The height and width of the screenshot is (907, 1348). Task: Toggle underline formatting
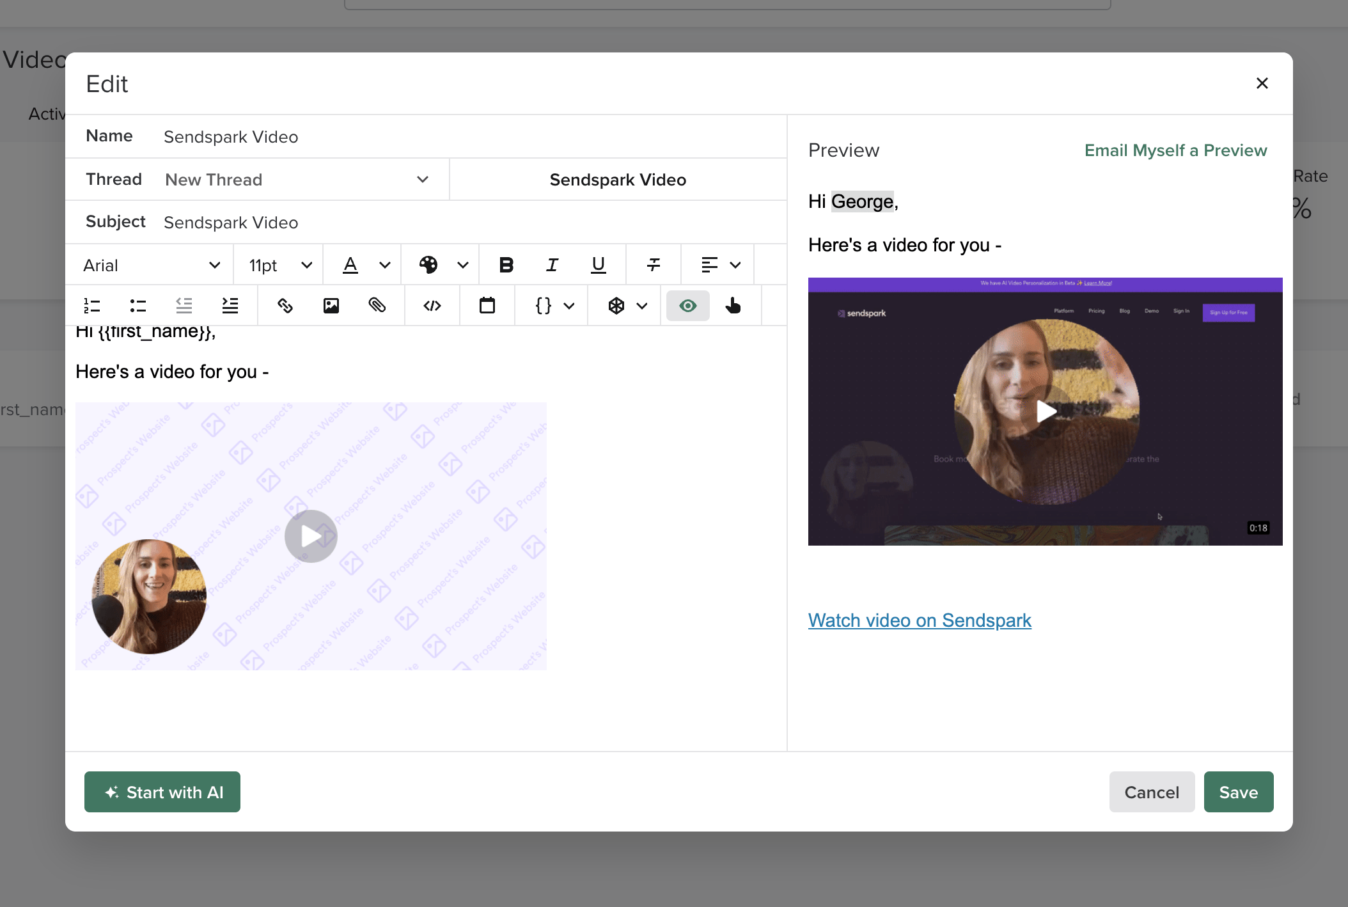599,265
